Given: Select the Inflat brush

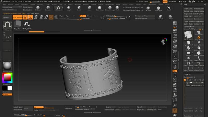Looking at the screenshot, I should [x=79, y=8].
